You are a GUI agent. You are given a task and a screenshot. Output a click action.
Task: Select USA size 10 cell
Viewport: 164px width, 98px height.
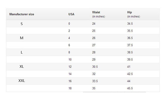[x=70, y=60]
